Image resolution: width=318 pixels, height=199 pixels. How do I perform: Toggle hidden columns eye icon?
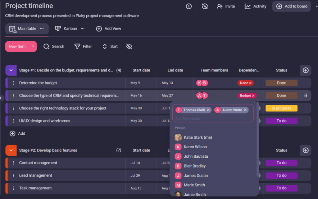click(x=129, y=46)
